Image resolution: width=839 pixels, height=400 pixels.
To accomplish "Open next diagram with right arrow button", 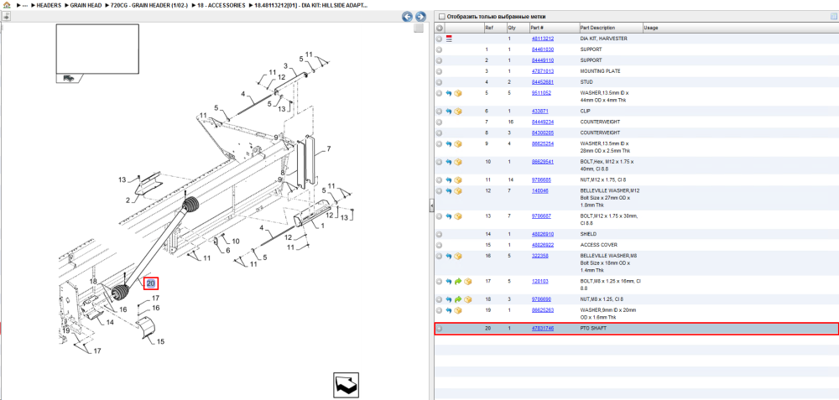I will click(420, 17).
